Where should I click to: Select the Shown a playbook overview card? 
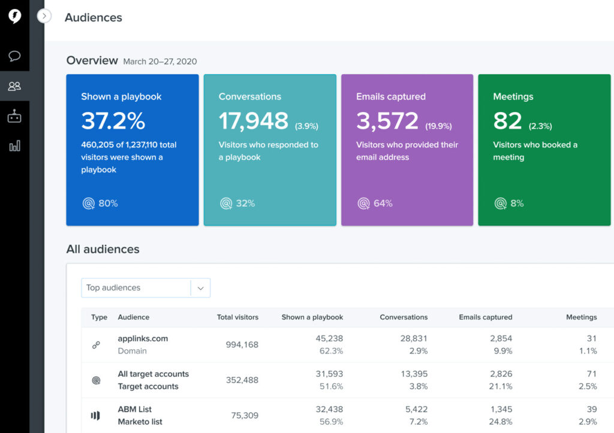coord(133,150)
